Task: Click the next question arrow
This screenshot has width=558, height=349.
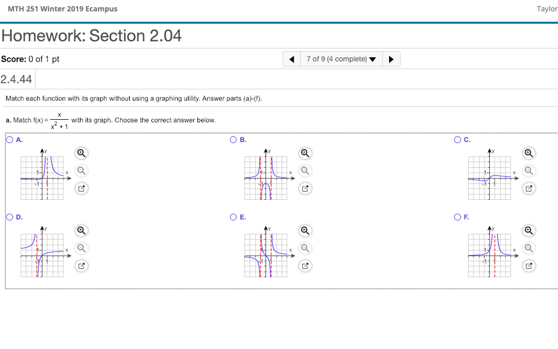Action: [392, 59]
